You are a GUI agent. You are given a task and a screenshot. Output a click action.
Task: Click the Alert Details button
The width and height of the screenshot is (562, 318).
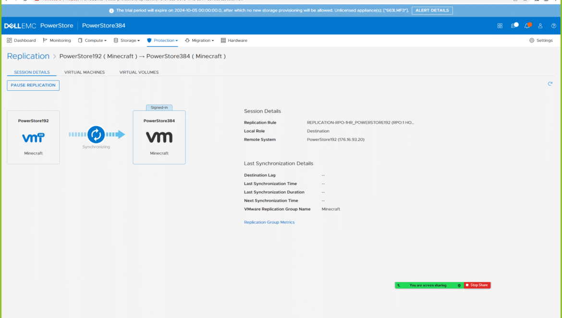[432, 11]
